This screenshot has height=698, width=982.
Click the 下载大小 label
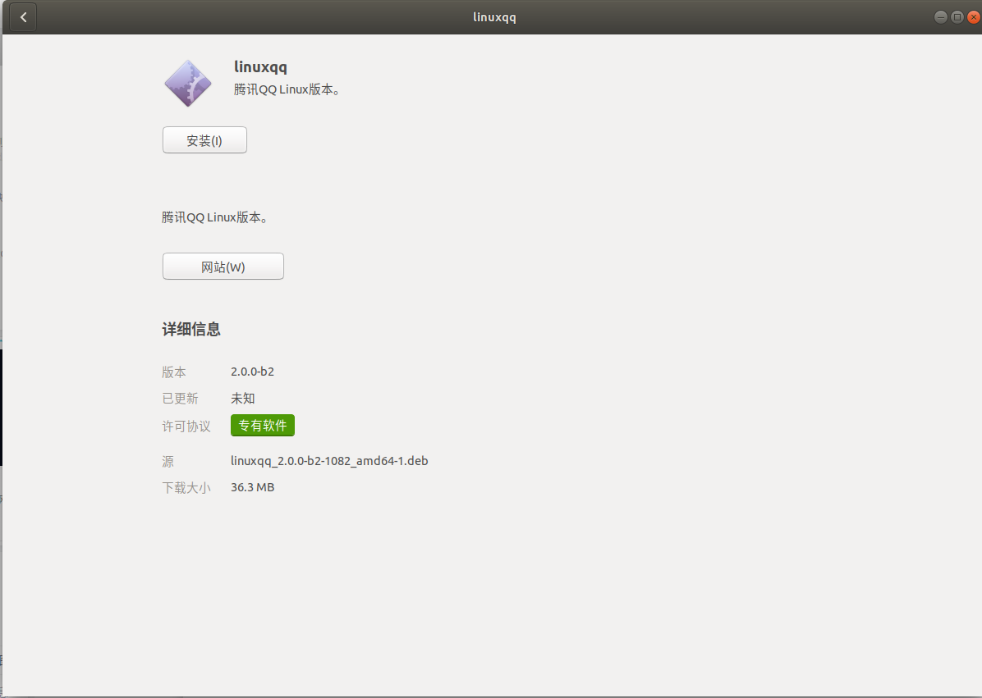pyautogui.click(x=186, y=488)
